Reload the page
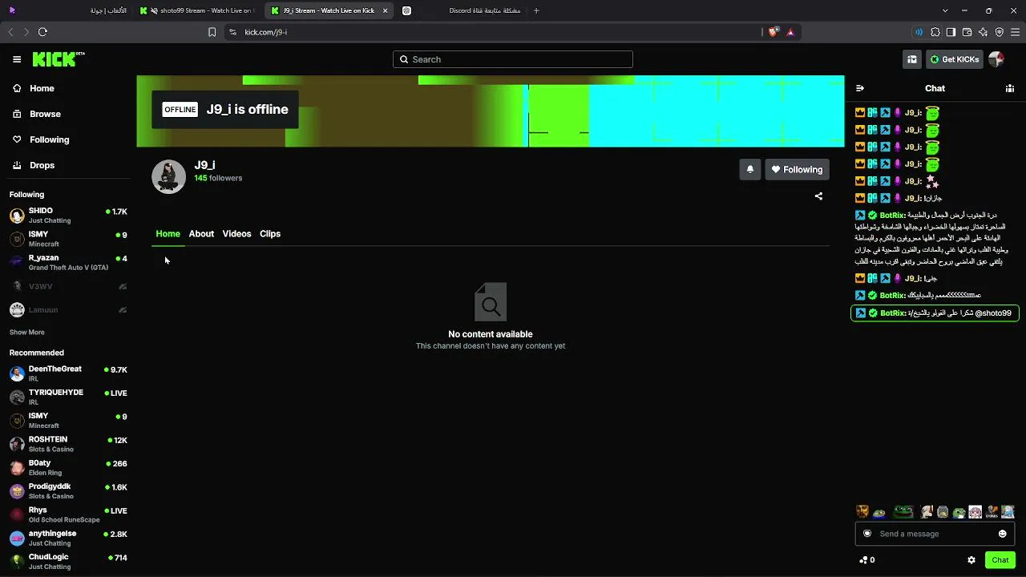The width and height of the screenshot is (1026, 577). pyautogui.click(x=42, y=32)
